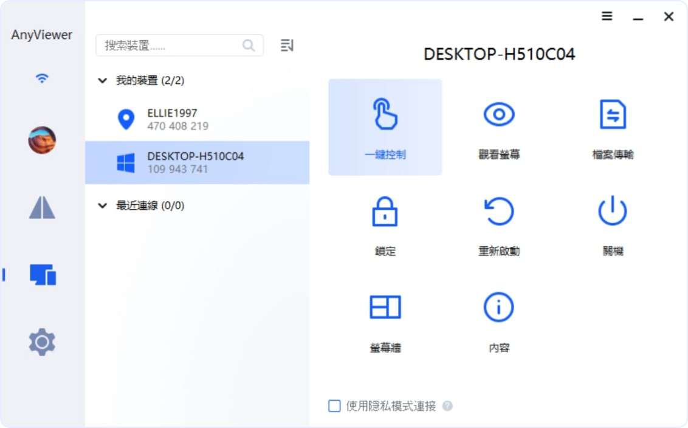Select DESKTOP-H510C04 device entry
The width and height of the screenshot is (688, 428).
point(198,162)
